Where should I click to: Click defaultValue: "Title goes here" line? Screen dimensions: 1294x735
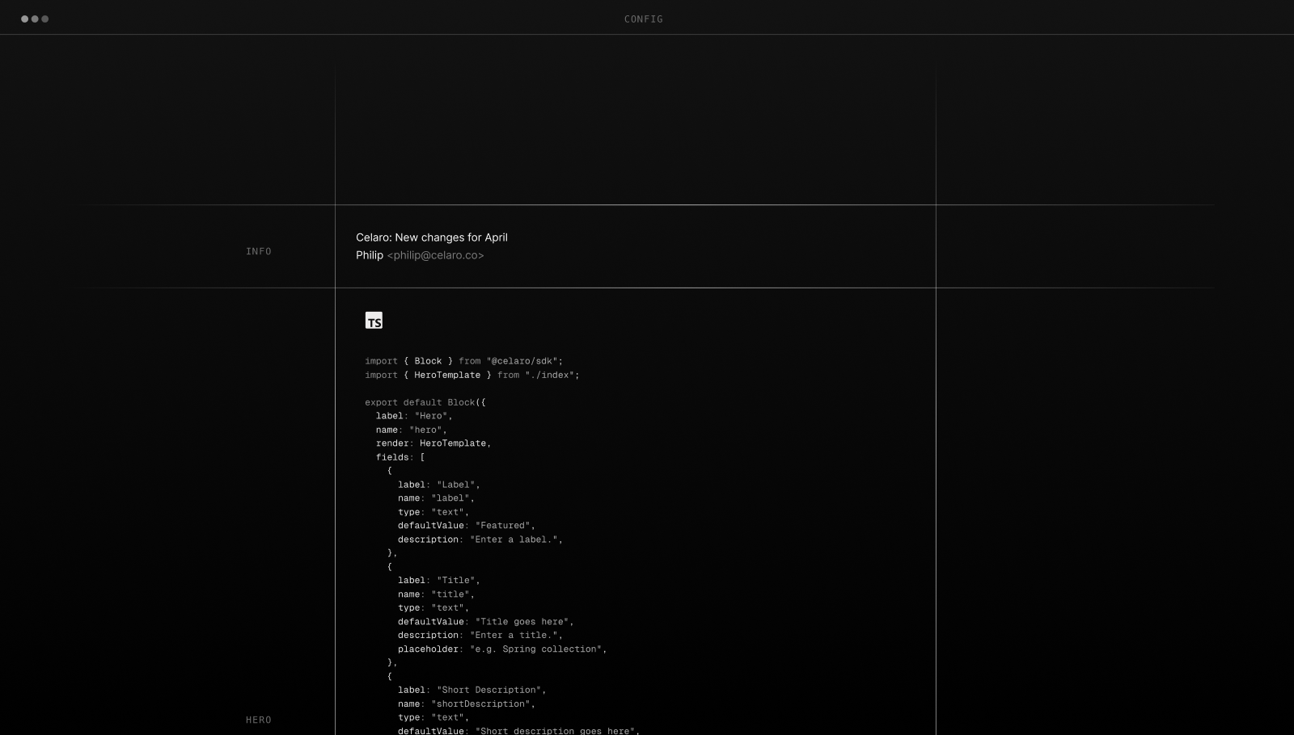click(x=486, y=622)
